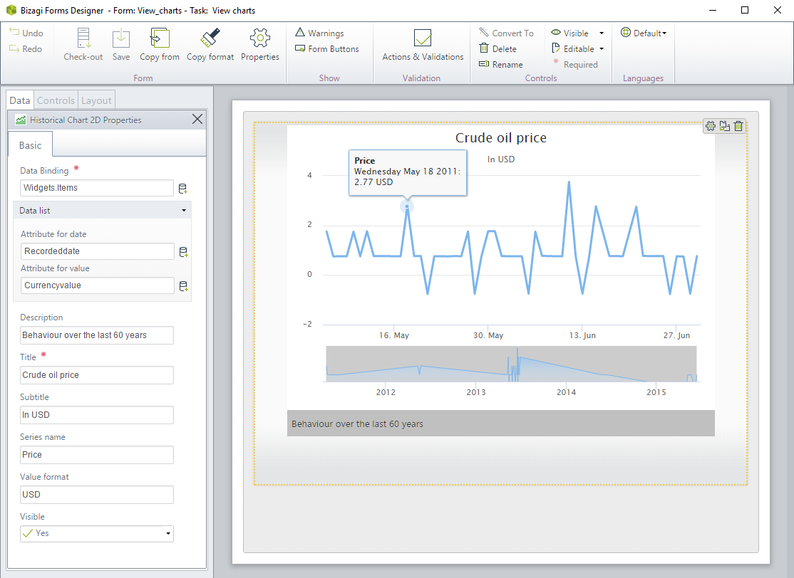
Task: Click the chart title Crude oil price
Action: (501, 137)
